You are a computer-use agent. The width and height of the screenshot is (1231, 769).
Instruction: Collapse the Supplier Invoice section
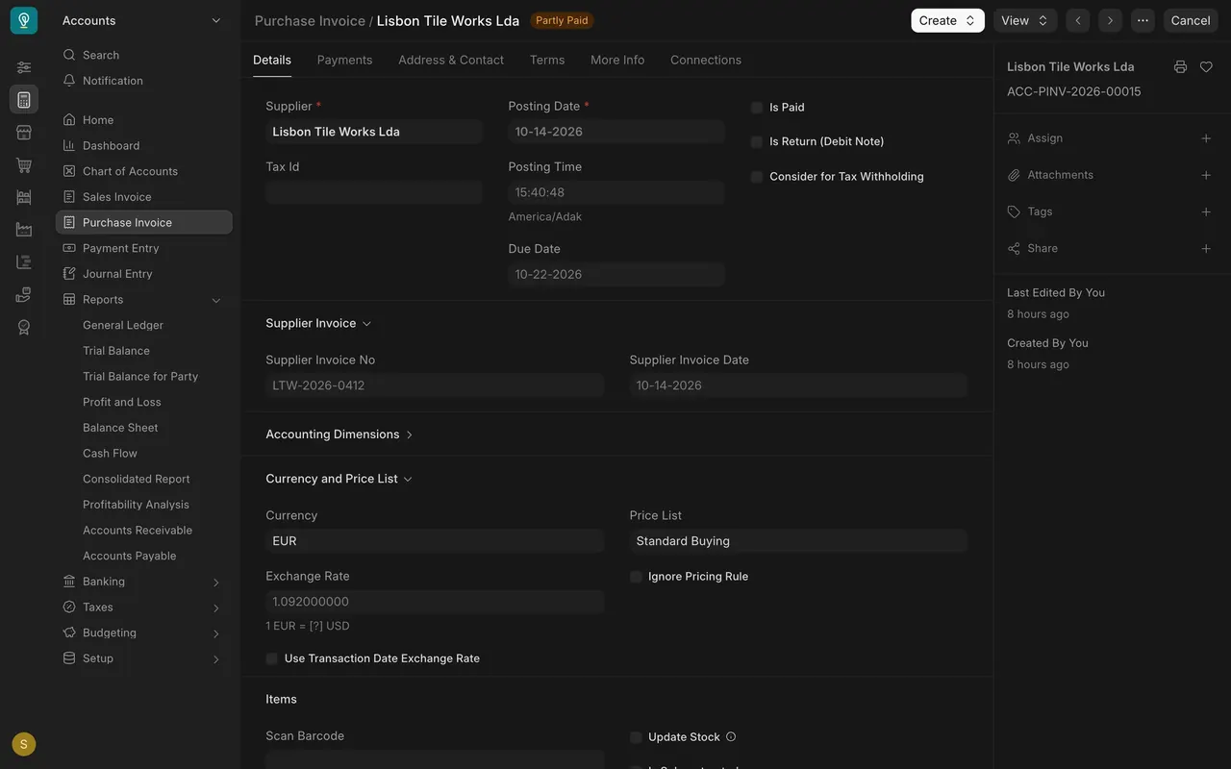[318, 323]
